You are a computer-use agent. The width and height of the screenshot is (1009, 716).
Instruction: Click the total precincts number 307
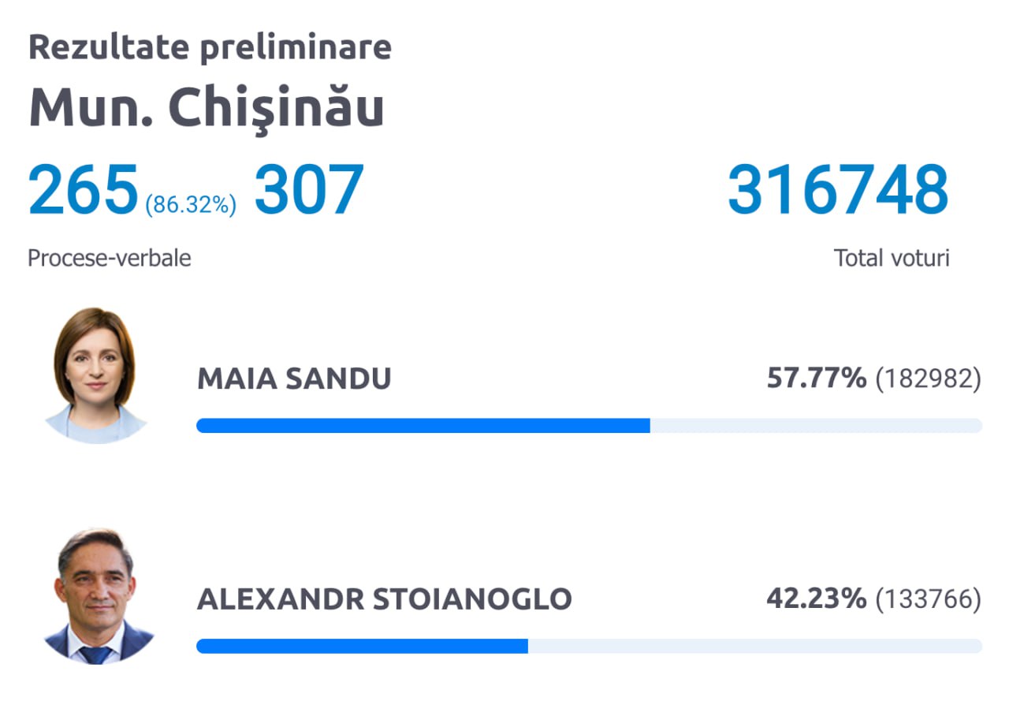(308, 190)
